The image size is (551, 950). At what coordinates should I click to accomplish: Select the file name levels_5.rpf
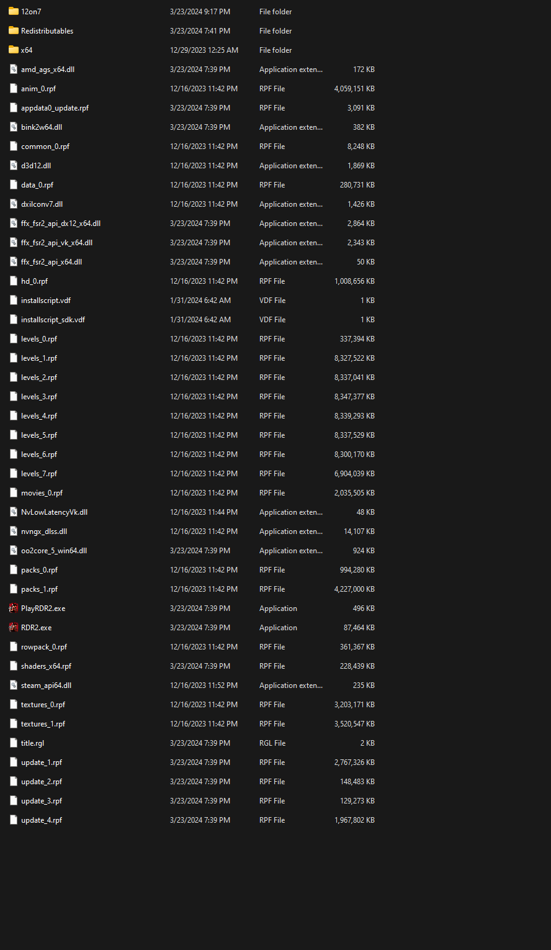tap(39, 435)
